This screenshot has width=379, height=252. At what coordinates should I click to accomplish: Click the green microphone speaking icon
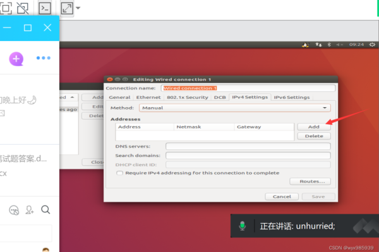(241, 226)
